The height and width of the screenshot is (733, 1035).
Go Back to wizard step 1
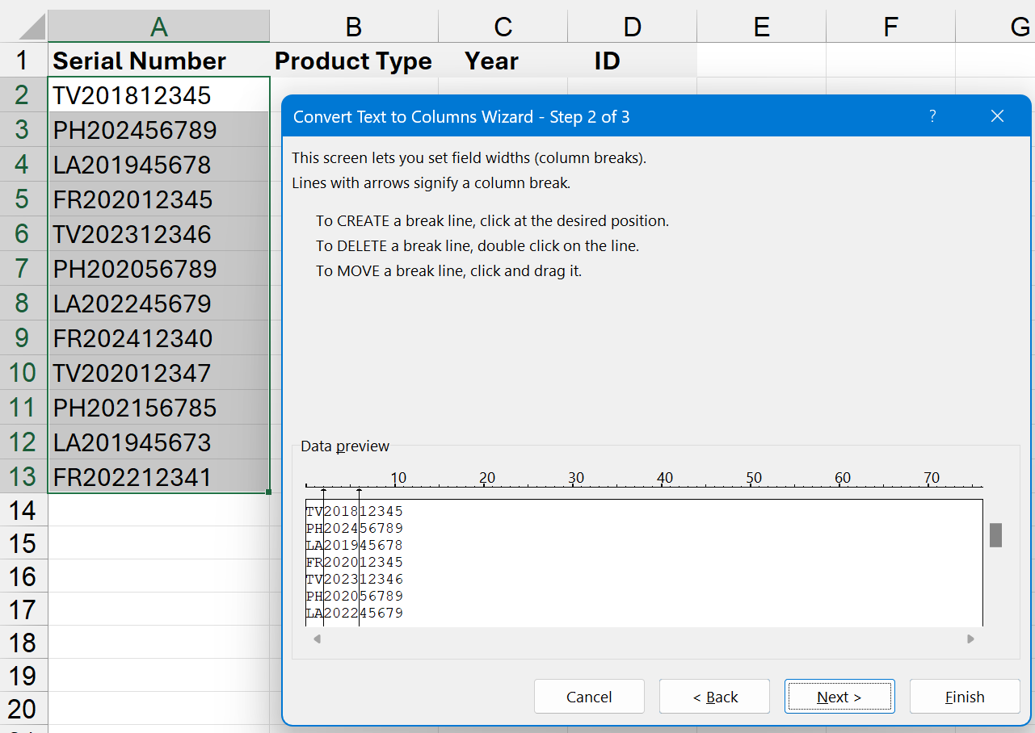714,696
